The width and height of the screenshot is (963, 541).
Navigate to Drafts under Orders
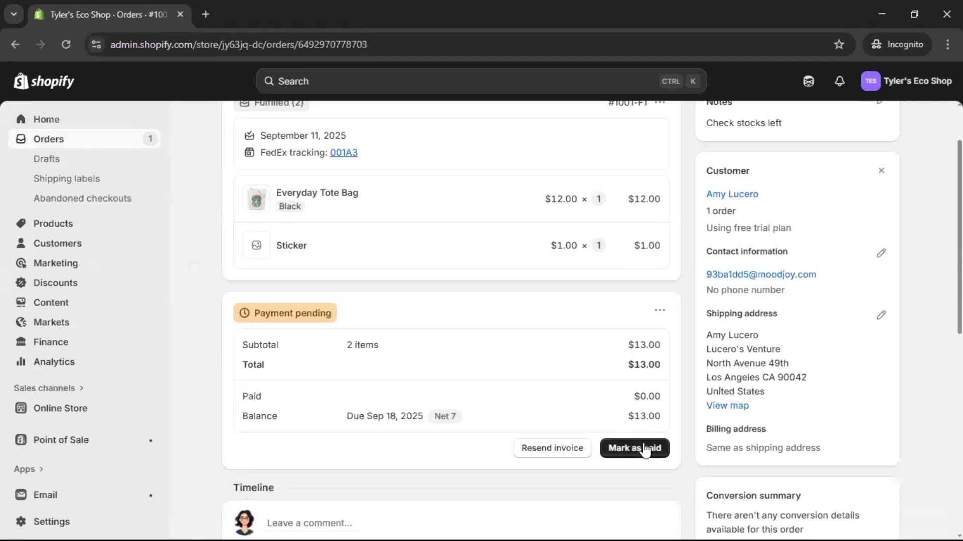[x=47, y=159]
